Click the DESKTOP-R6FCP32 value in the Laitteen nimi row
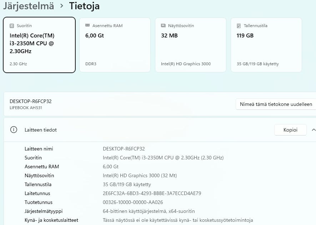This screenshot has width=316, height=225. click(124, 149)
